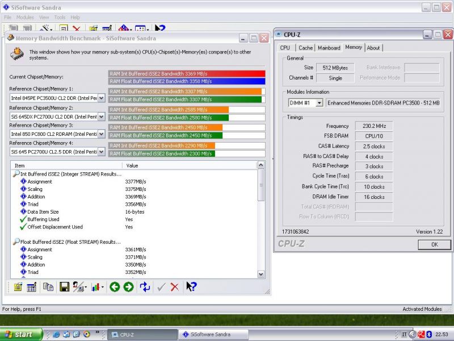
Task: Click the copy icon in benchmark toolbar
Action: tap(48, 287)
